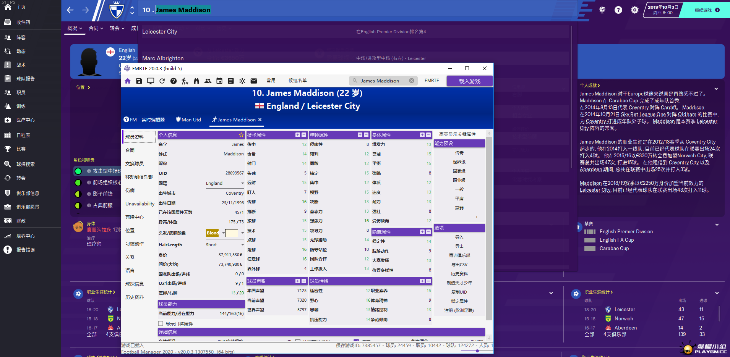Click the skin colour swatch

[x=232, y=233]
